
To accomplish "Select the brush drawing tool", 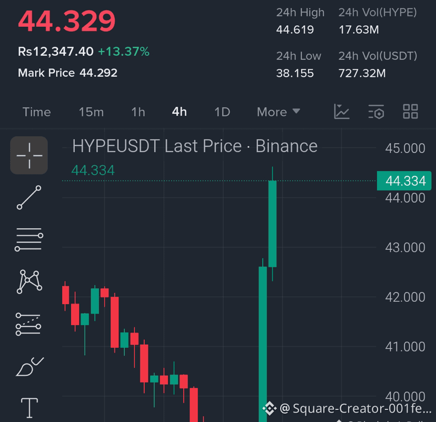I will [29, 367].
